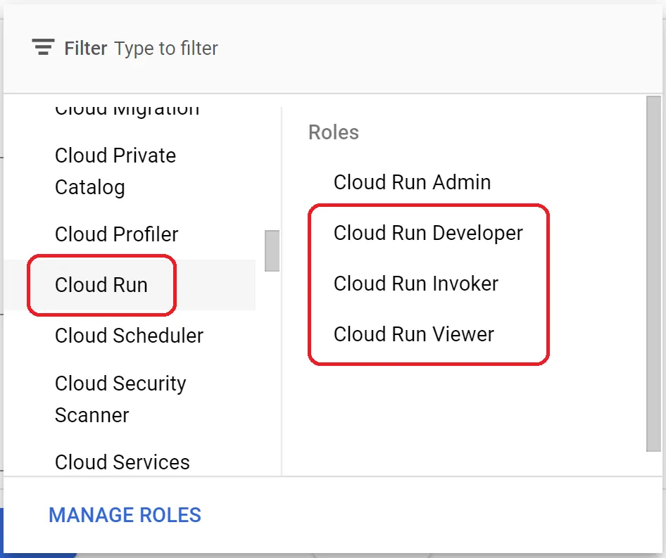
Task: Pick the Cloud Run Viewer role
Action: pyautogui.click(x=413, y=334)
